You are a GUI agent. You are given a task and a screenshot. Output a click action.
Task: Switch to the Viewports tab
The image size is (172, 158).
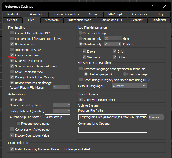(x=52, y=20)
